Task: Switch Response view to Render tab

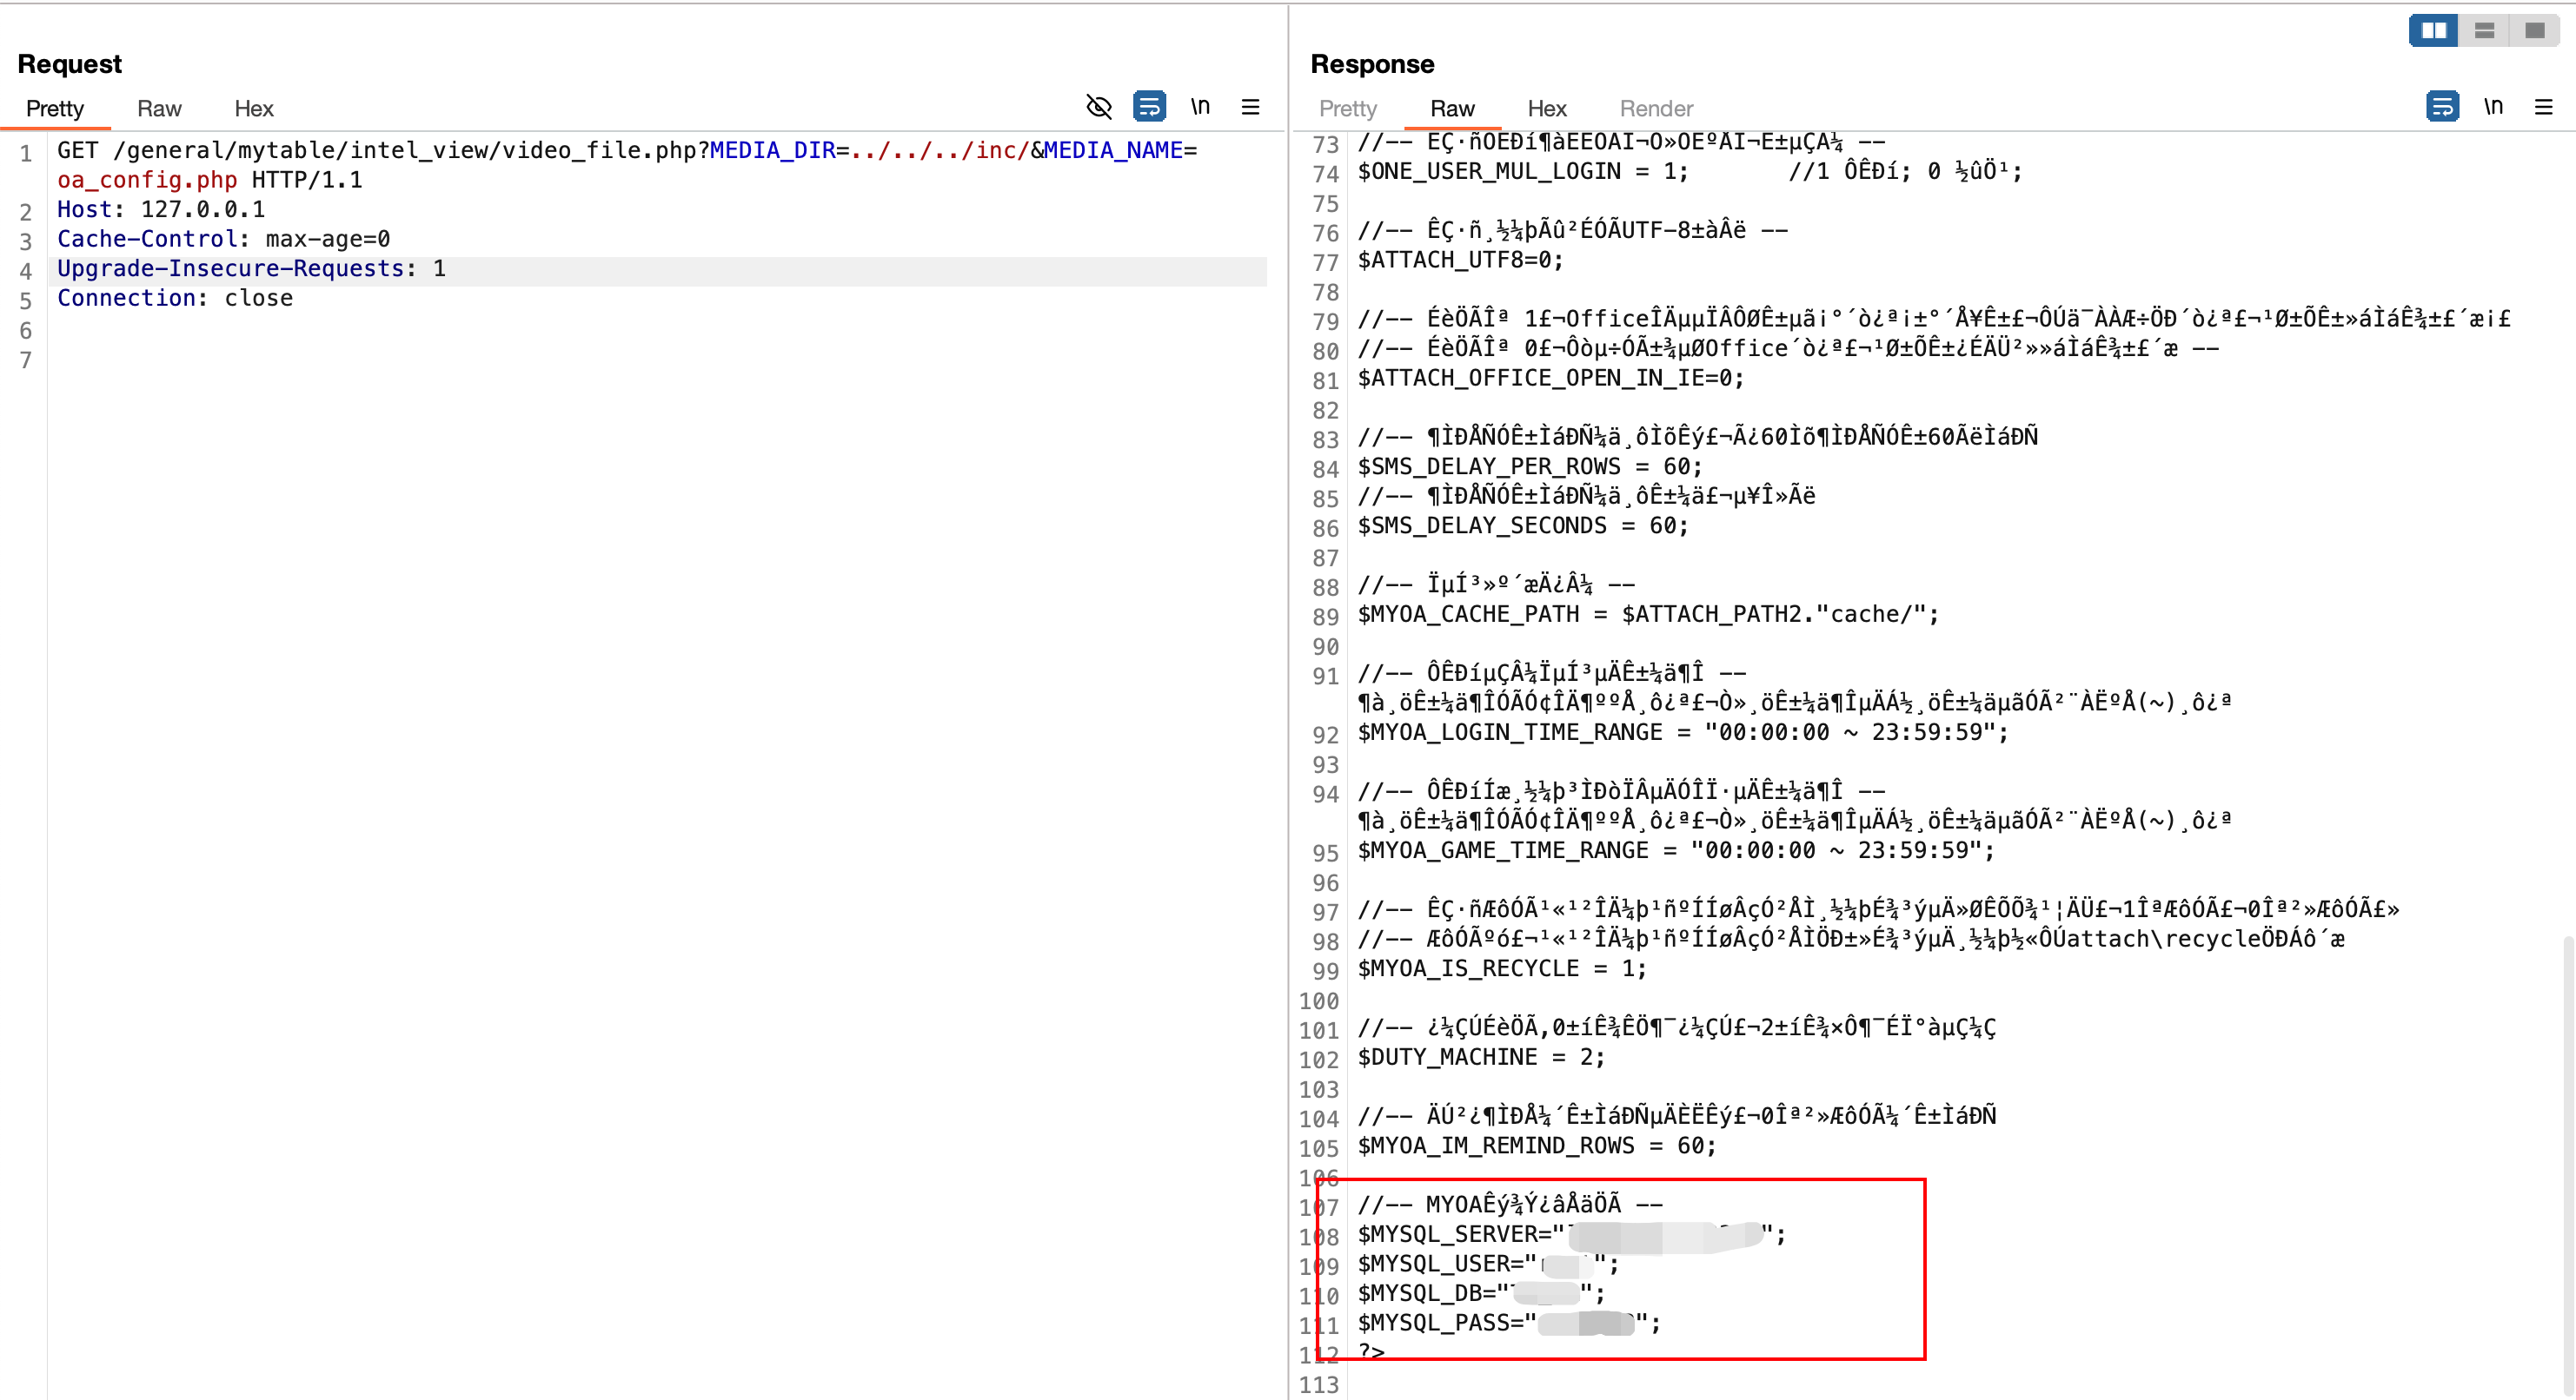Action: click(x=1656, y=108)
